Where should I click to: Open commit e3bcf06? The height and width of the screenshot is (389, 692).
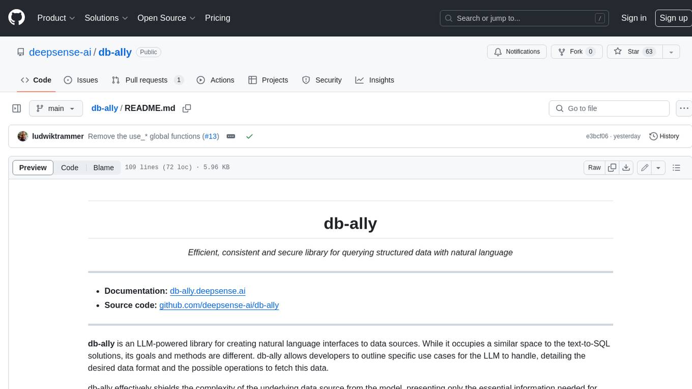click(597, 136)
